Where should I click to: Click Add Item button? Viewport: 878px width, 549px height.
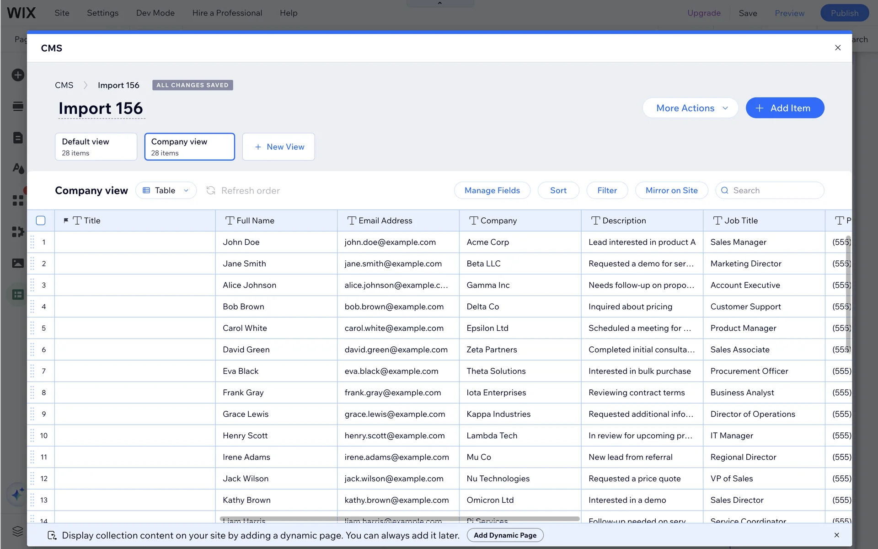[785, 108]
